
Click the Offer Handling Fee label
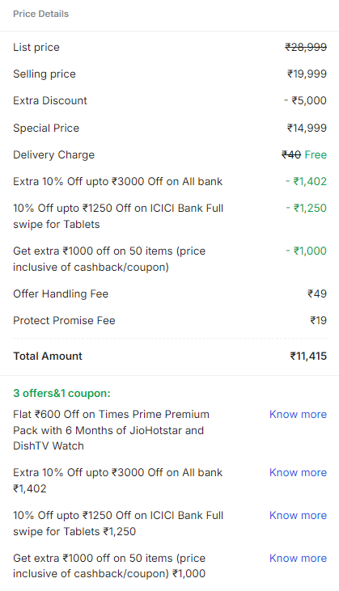pyautogui.click(x=61, y=294)
